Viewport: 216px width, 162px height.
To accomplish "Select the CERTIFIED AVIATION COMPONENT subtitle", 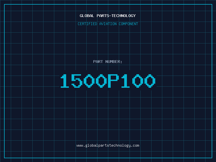I will point(108,24).
